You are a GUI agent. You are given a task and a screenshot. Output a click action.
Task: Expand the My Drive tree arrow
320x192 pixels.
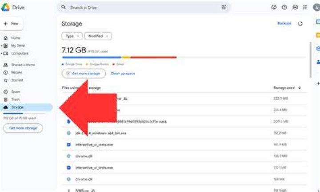(x=2, y=46)
